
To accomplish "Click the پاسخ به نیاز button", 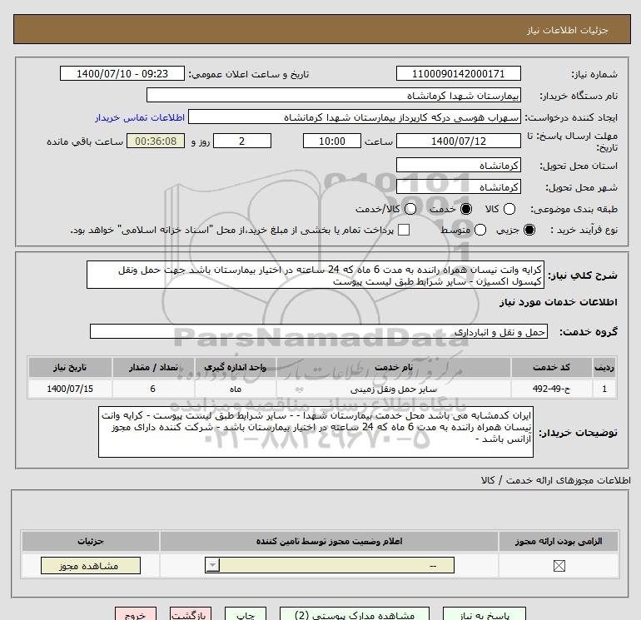I will pyautogui.click(x=484, y=614).
